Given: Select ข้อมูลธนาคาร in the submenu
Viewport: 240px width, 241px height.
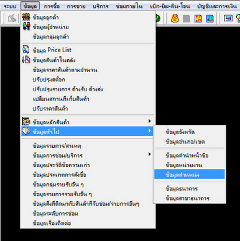Looking at the screenshot, I should [190, 189].
